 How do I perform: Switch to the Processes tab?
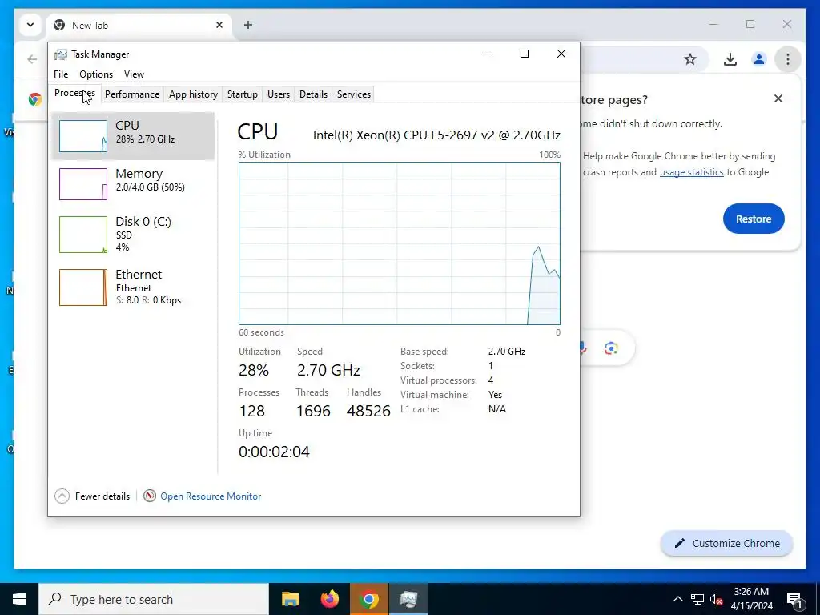[74, 93]
